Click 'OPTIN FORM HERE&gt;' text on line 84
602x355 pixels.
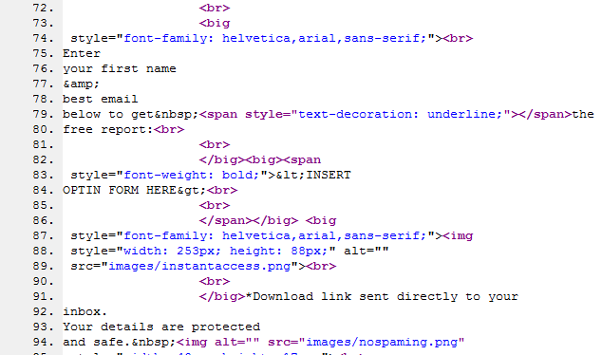point(135,191)
